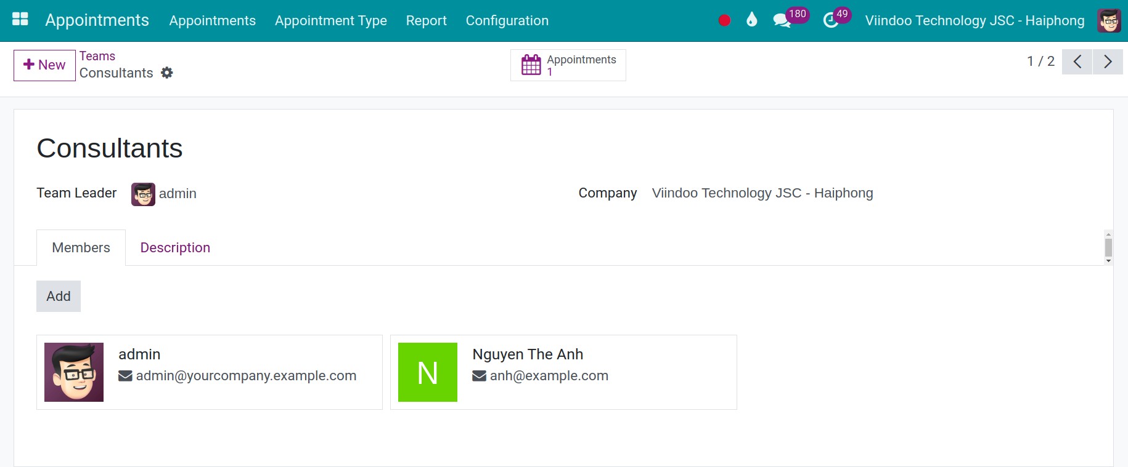1128x467 pixels.
Task: Click the 1 / 2 pager counter
Action: [x=1040, y=62]
